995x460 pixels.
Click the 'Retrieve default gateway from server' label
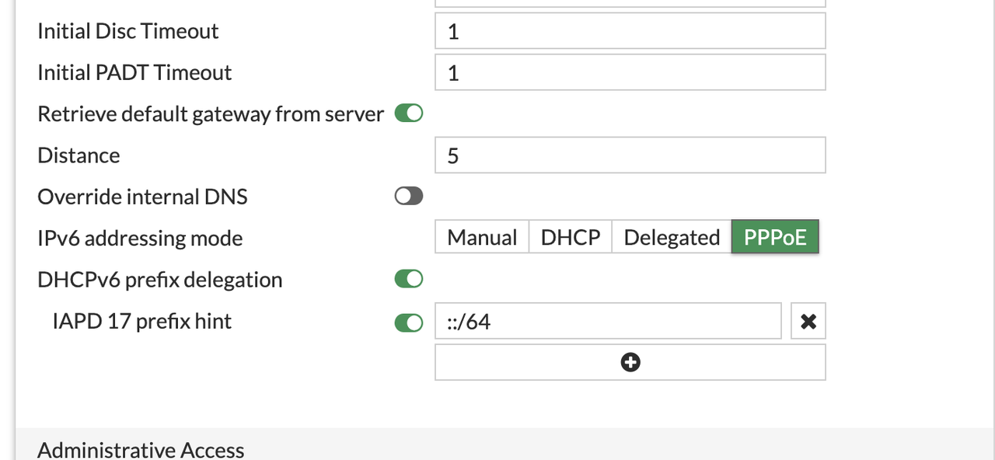point(210,114)
